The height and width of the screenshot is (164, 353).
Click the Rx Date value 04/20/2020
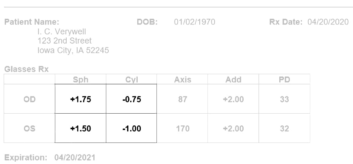click(328, 22)
